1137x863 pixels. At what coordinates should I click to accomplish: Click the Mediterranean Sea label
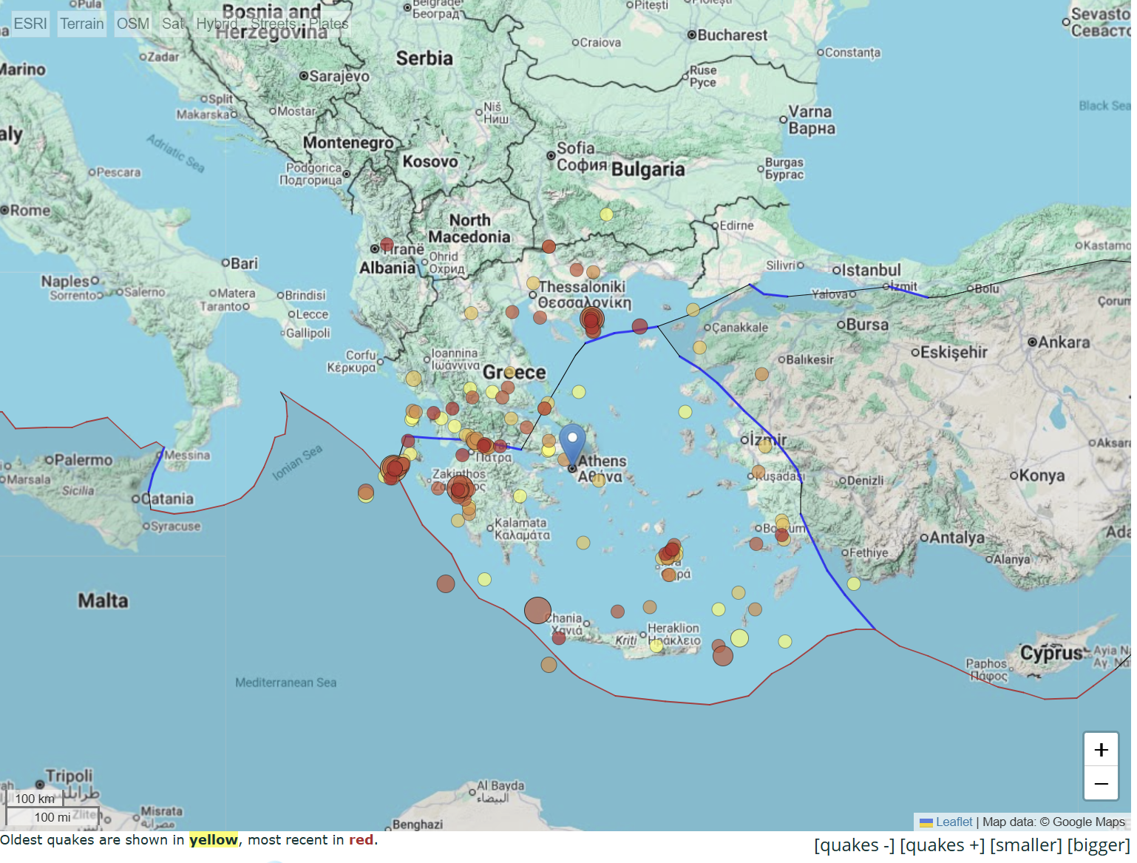pos(285,683)
